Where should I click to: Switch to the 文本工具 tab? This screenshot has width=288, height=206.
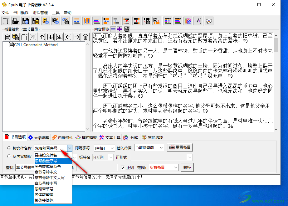click(x=110, y=137)
